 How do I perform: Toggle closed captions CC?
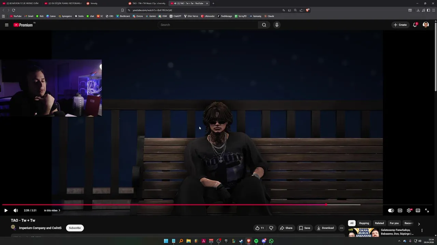pyautogui.click(x=400, y=211)
